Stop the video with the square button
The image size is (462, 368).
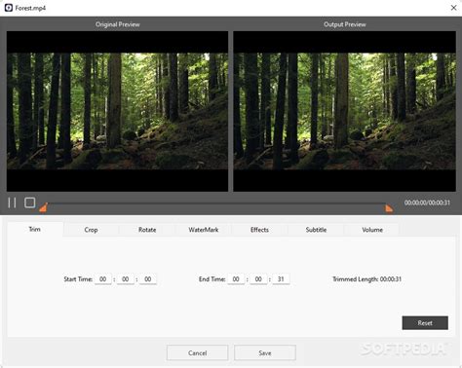pos(30,202)
